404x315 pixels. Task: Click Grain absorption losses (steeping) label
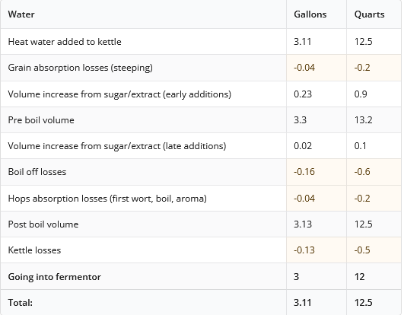click(80, 68)
